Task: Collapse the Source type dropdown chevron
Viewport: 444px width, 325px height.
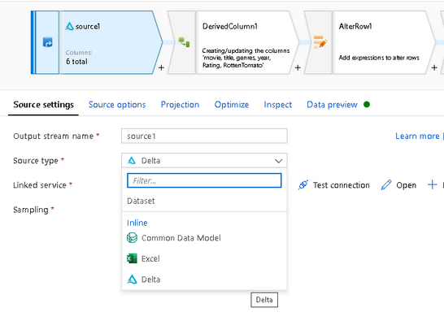Action: pyautogui.click(x=279, y=161)
